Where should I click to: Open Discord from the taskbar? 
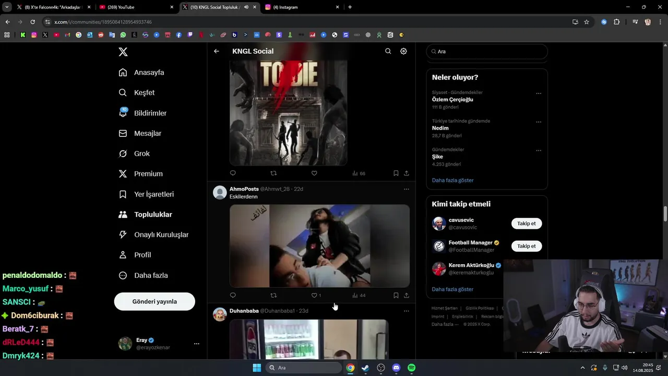tap(396, 368)
